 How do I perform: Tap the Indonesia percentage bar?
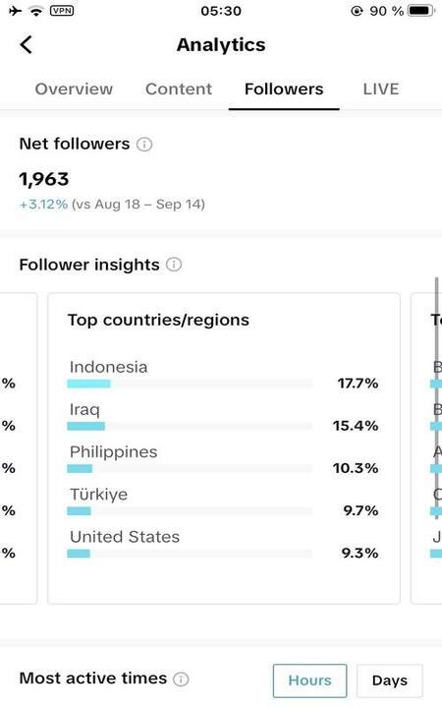pos(190,383)
